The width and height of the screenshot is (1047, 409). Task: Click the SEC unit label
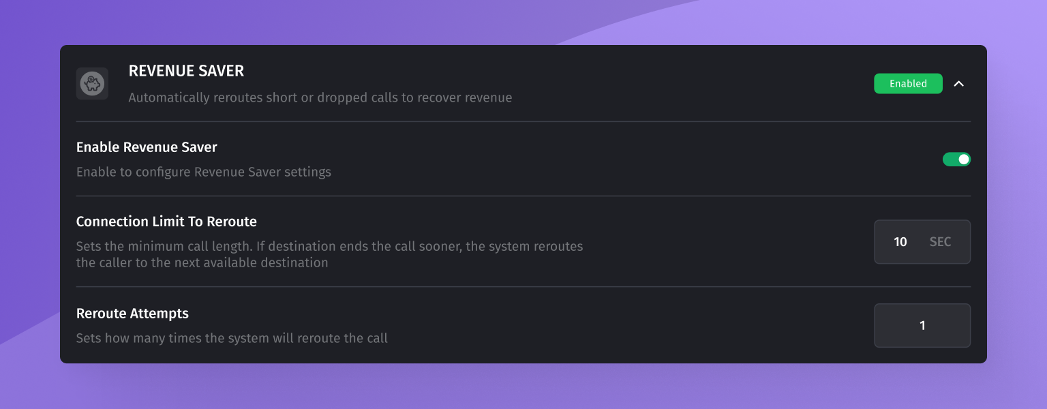[x=940, y=242]
